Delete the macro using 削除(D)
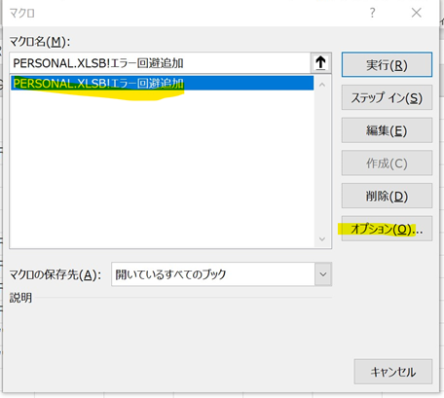The height and width of the screenshot is (398, 444). tap(387, 196)
